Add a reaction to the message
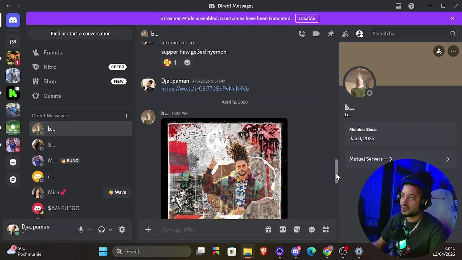This screenshot has width=462, height=260. (x=187, y=62)
